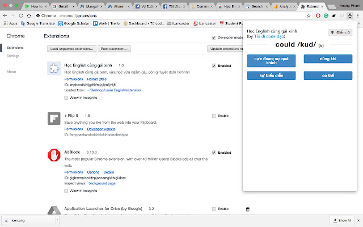Choose the answer 'sự biểu diễn'

coord(271,75)
